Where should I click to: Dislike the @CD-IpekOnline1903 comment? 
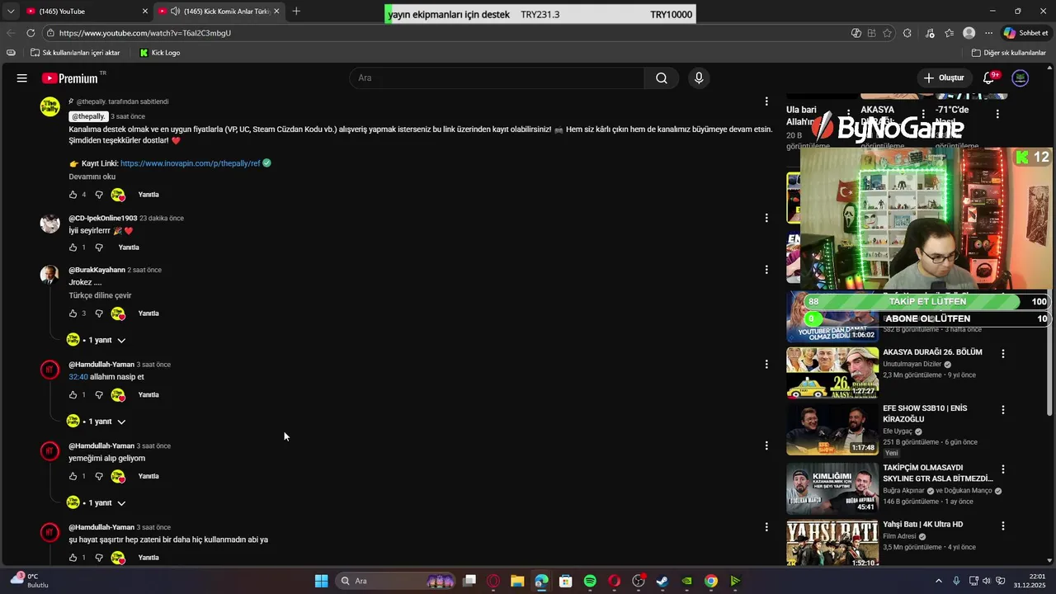(x=99, y=247)
